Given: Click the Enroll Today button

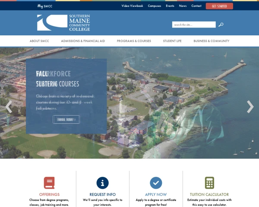Looking at the screenshot, I should (66, 119).
